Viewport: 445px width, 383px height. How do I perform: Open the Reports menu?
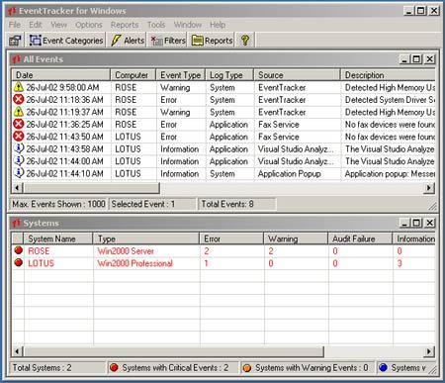tap(125, 25)
